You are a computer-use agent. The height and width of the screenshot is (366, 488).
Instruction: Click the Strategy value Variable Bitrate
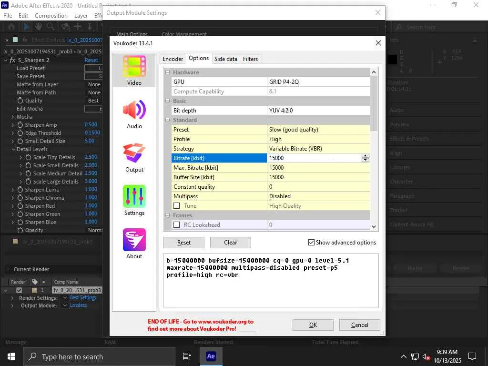click(x=318, y=149)
